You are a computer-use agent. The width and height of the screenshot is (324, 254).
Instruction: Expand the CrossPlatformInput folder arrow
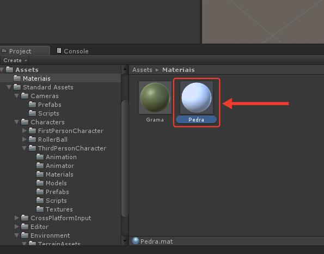point(17,218)
